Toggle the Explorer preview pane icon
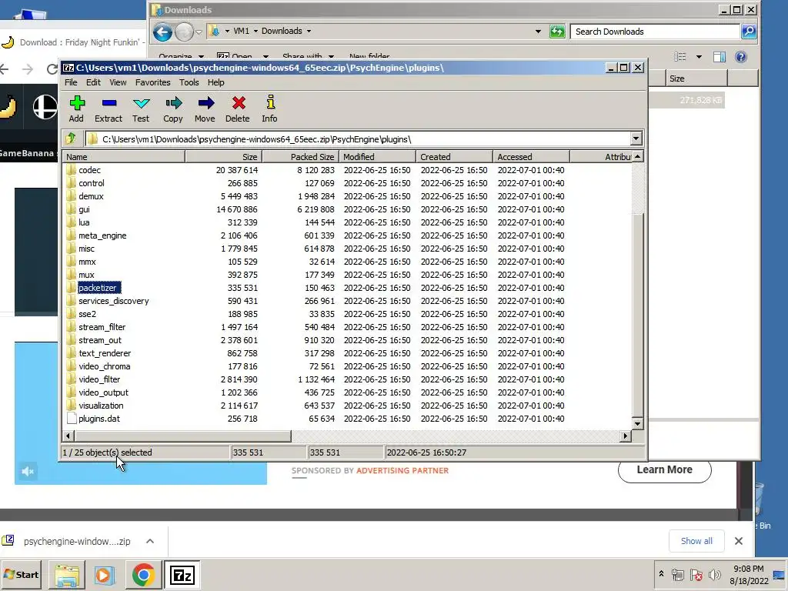Screen dimensions: 788x591 [x=720, y=57]
